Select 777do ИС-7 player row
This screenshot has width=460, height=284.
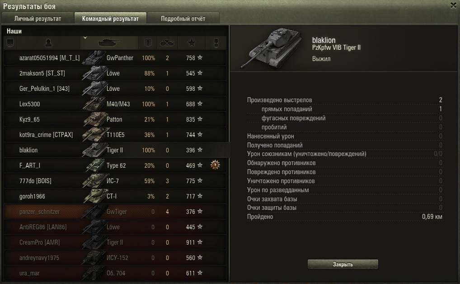tap(115, 180)
